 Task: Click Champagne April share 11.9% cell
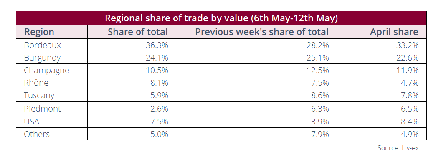point(382,70)
